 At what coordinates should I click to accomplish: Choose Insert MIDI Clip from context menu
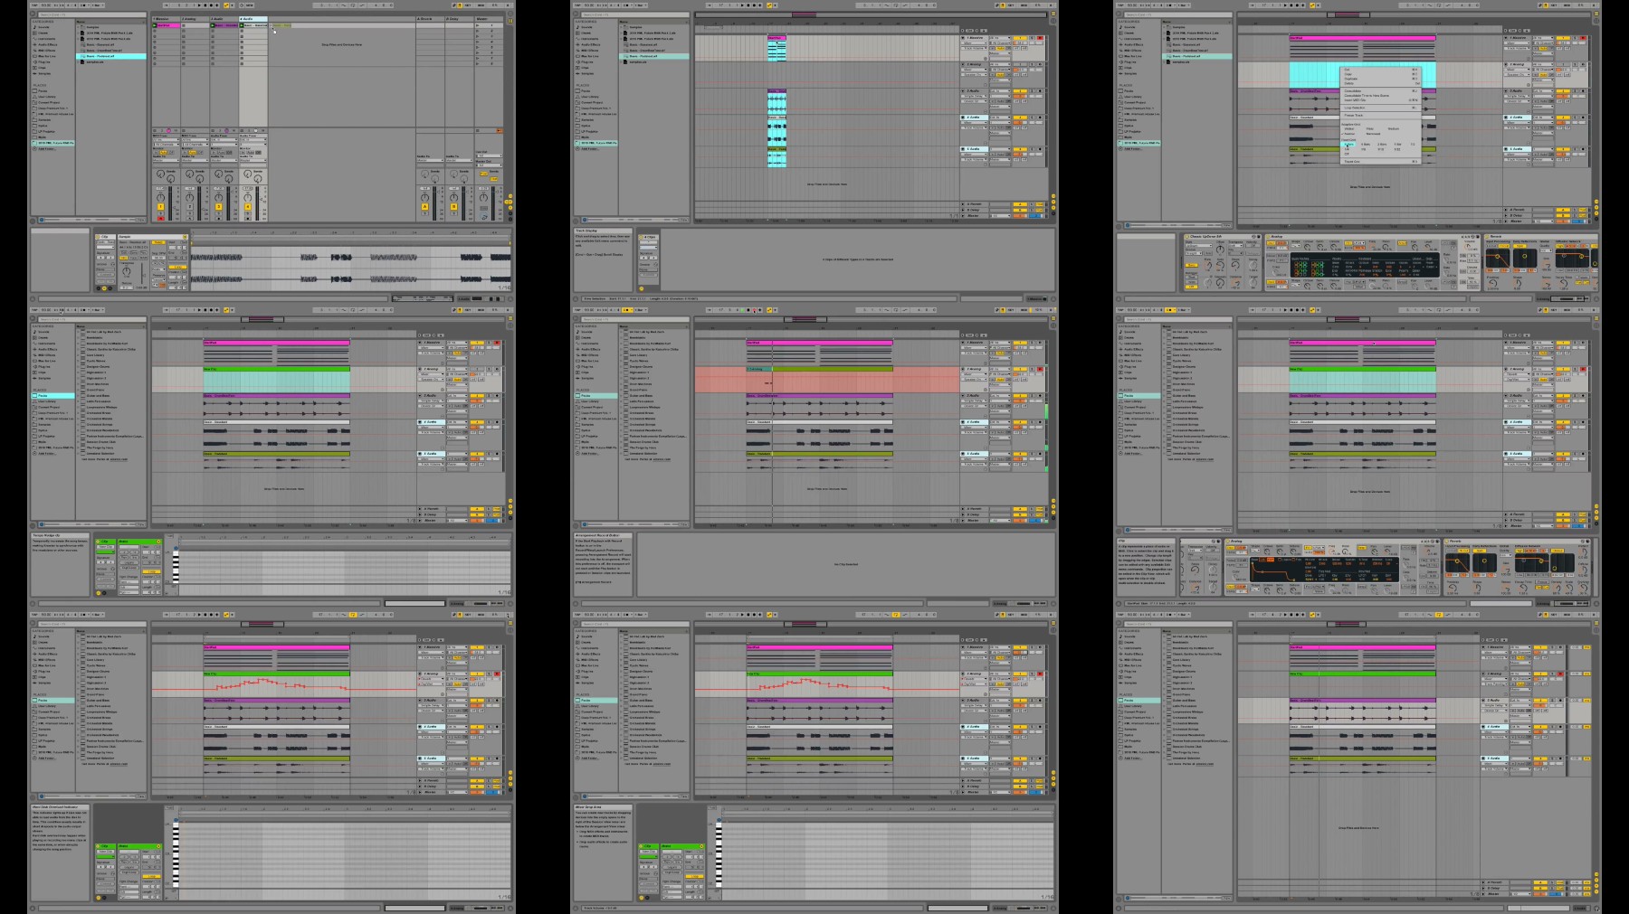click(1380, 100)
